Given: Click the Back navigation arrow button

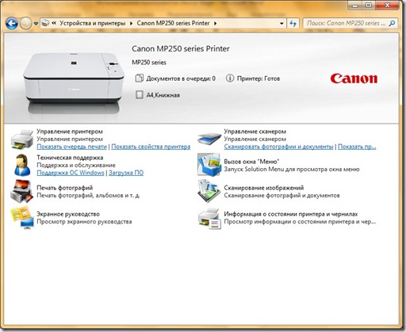Looking at the screenshot, I should pos(12,24).
